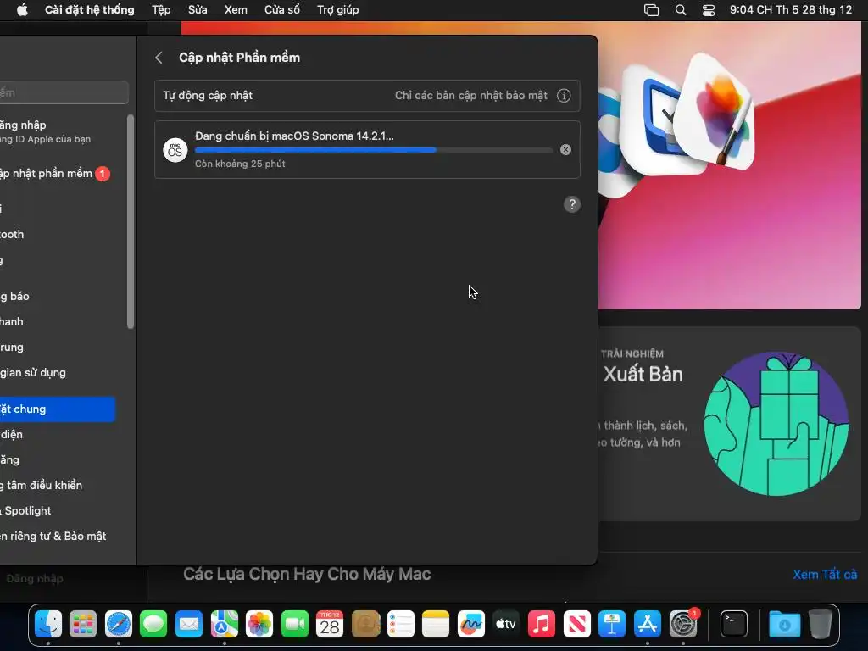Click the sidebar search field

pyautogui.click(x=64, y=92)
